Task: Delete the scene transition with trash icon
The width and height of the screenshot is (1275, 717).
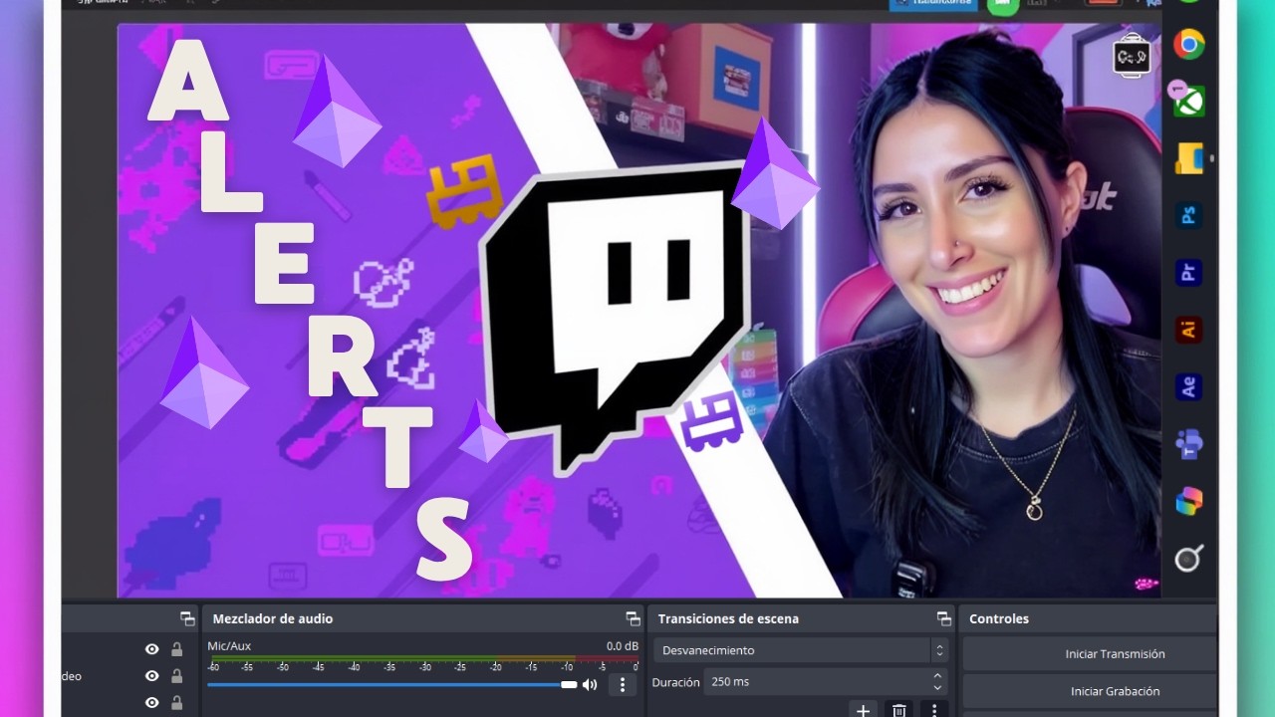Action: tap(899, 710)
